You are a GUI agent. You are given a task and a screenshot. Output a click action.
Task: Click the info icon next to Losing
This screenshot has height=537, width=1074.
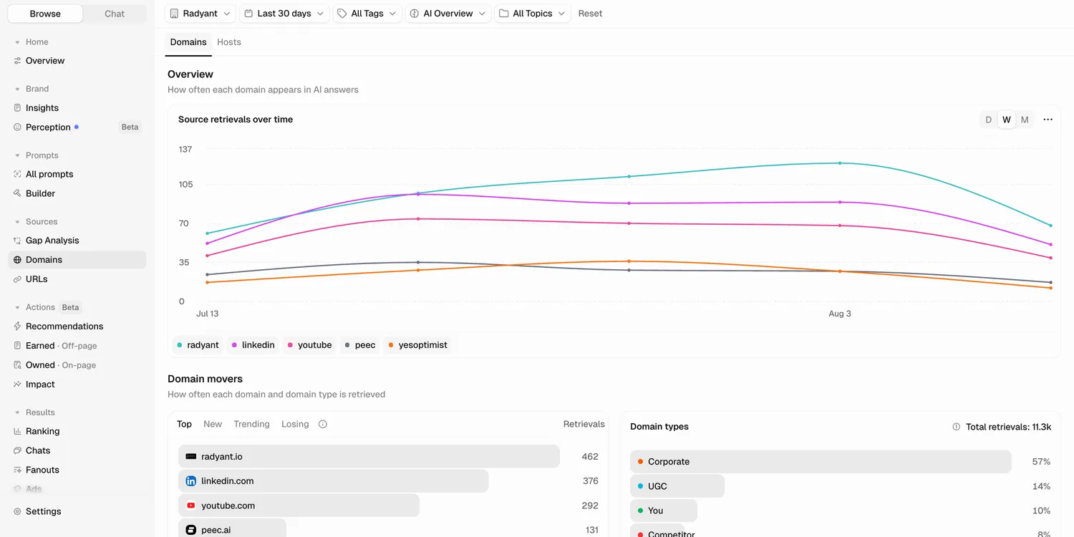(x=323, y=425)
